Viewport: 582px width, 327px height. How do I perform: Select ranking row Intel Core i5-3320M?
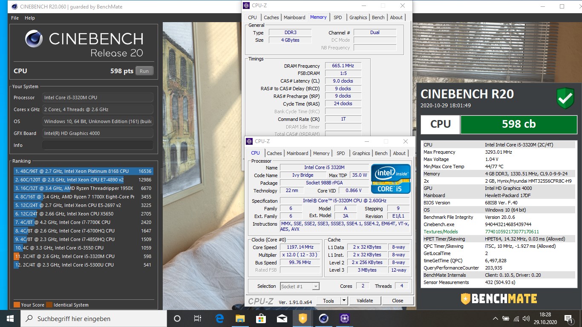(83, 256)
